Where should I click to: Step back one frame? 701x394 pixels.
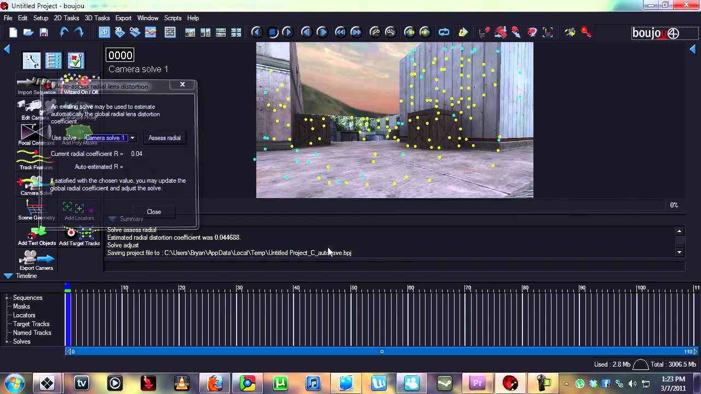[x=307, y=33]
